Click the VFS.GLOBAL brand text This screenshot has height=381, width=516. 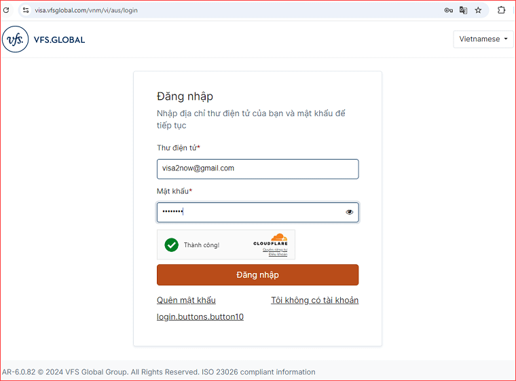59,39
